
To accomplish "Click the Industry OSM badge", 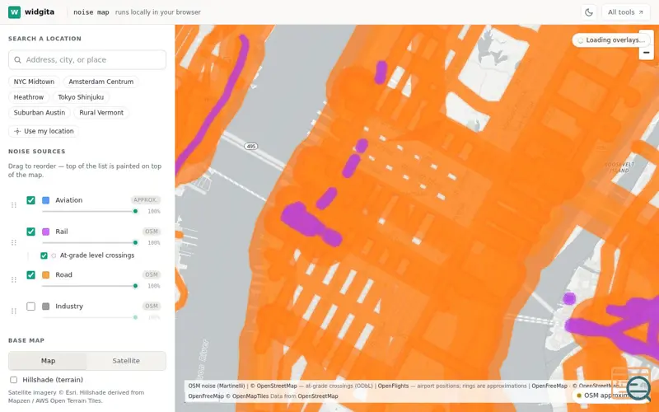I will [x=152, y=307].
